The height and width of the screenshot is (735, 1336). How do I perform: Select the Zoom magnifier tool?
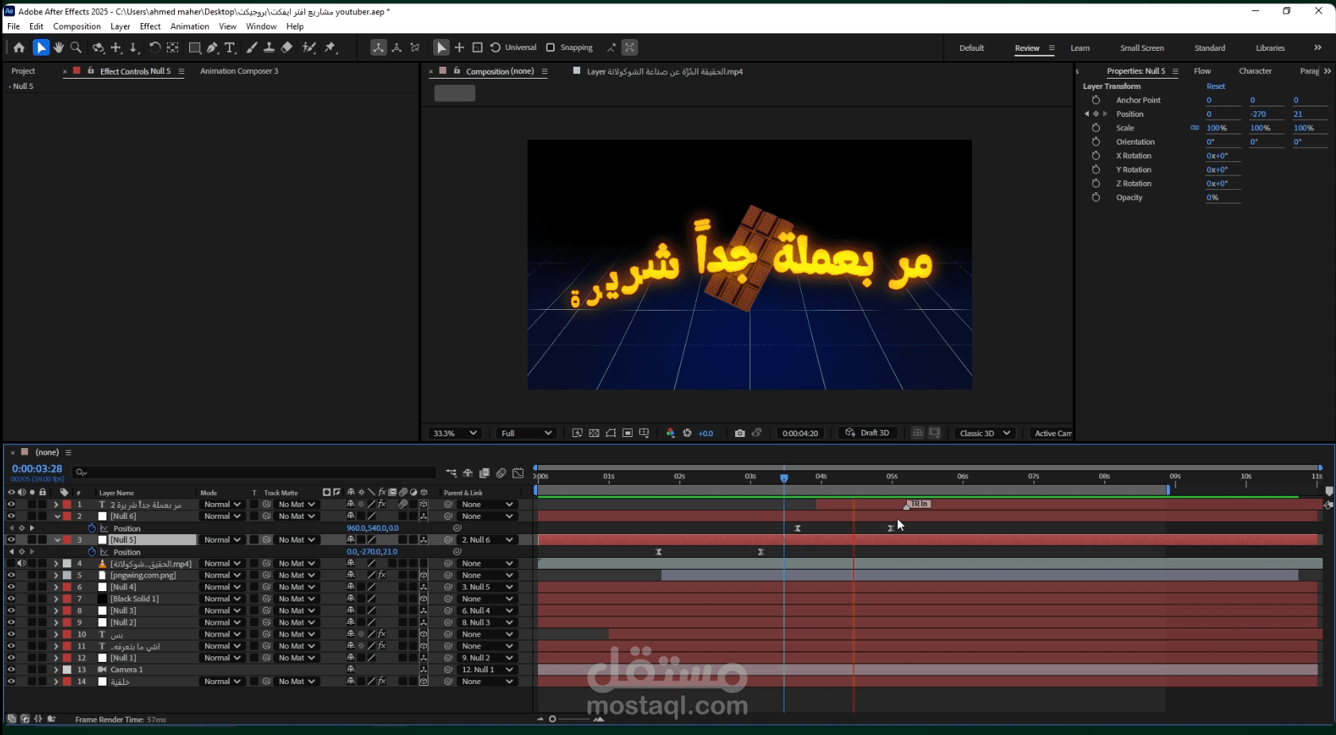click(76, 48)
